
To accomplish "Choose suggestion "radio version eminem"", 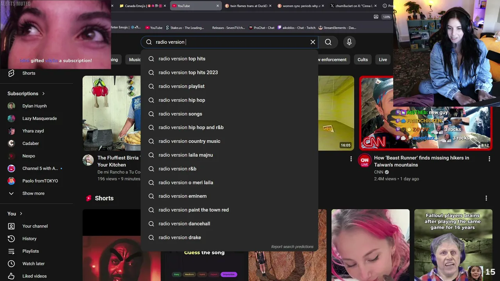I will [x=229, y=196].
